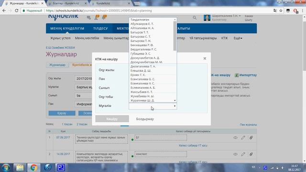
Task: Click paperclip attachment icon for lesson 14.09.2017
Action: [251, 154]
